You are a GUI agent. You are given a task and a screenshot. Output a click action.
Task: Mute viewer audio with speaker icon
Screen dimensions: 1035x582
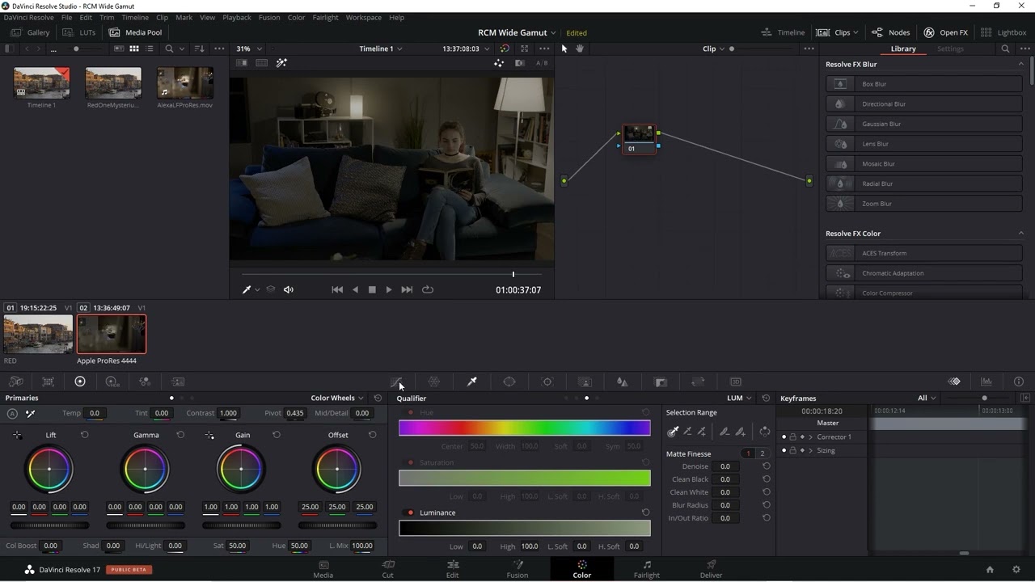point(289,289)
